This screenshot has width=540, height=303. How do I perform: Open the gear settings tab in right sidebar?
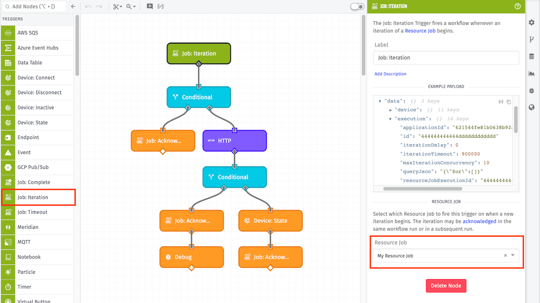click(x=531, y=22)
